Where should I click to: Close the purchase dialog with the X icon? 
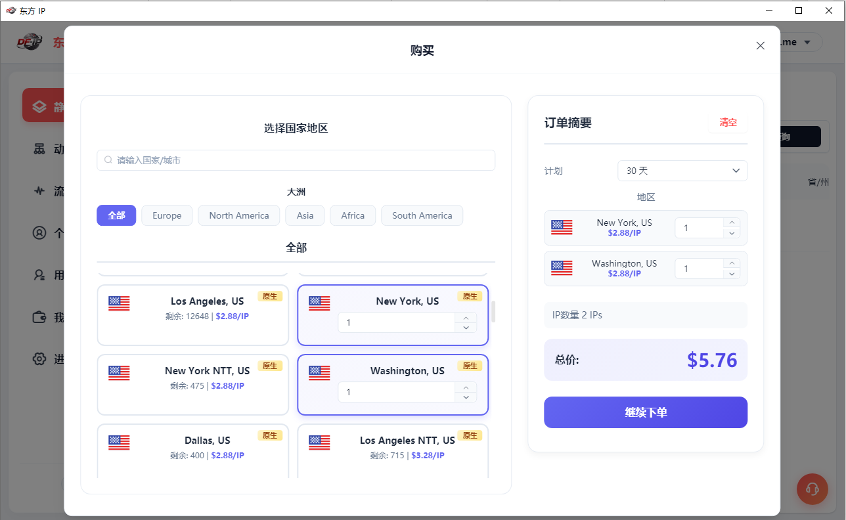pos(761,46)
